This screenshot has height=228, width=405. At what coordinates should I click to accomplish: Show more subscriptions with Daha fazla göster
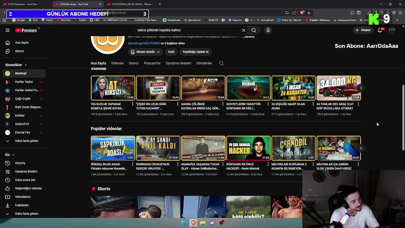25,141
